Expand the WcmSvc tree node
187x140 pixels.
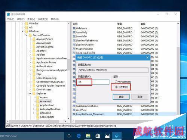tap(23, 24)
